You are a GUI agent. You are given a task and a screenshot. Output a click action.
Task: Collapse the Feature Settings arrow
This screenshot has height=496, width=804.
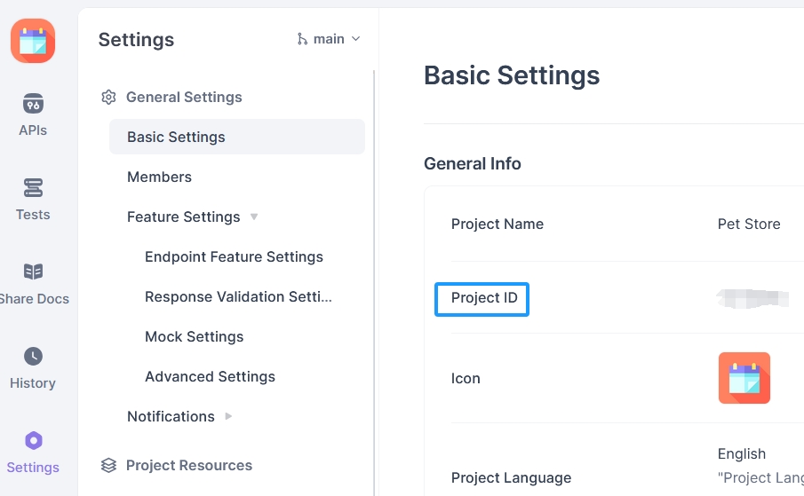[254, 217]
